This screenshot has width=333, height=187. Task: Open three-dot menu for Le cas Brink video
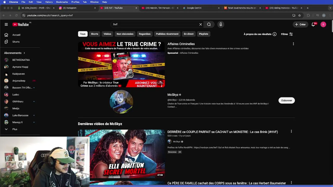point(291,131)
